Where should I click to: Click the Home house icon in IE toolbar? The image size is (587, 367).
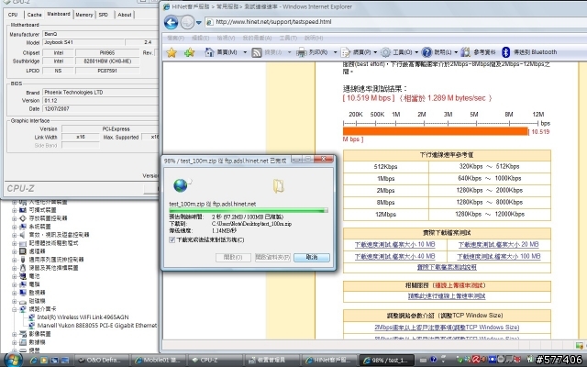209,52
